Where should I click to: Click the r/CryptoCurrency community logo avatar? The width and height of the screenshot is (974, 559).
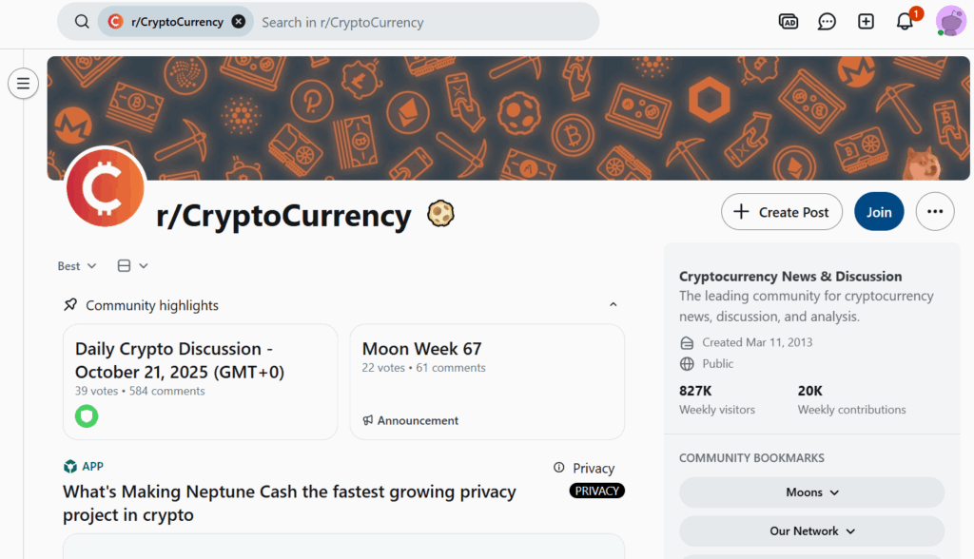click(106, 188)
